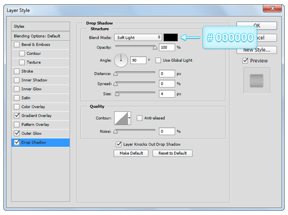
Task: Expand the Contour picker arrow
Action: pos(129,118)
